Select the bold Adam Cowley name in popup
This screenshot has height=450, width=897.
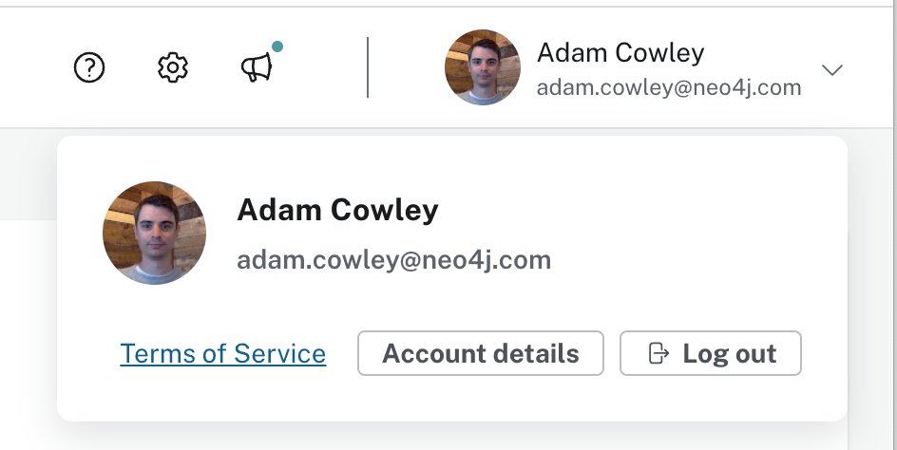point(337,210)
